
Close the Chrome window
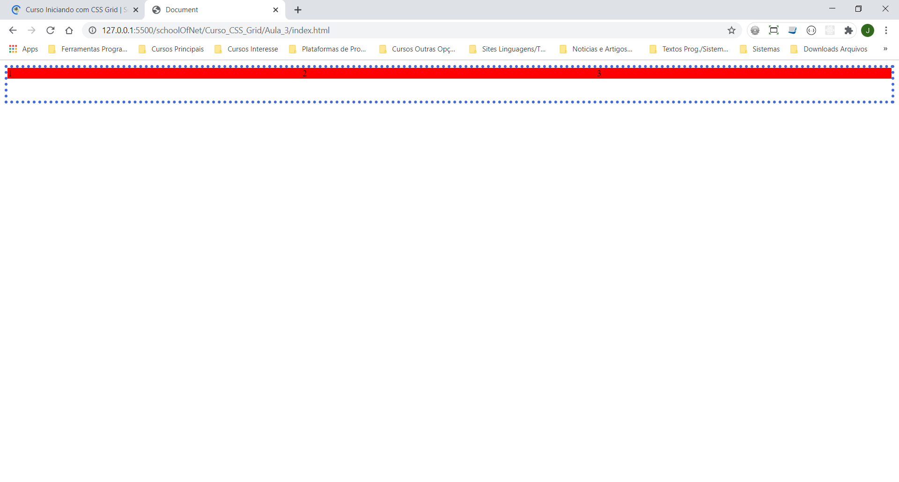pyautogui.click(x=885, y=8)
